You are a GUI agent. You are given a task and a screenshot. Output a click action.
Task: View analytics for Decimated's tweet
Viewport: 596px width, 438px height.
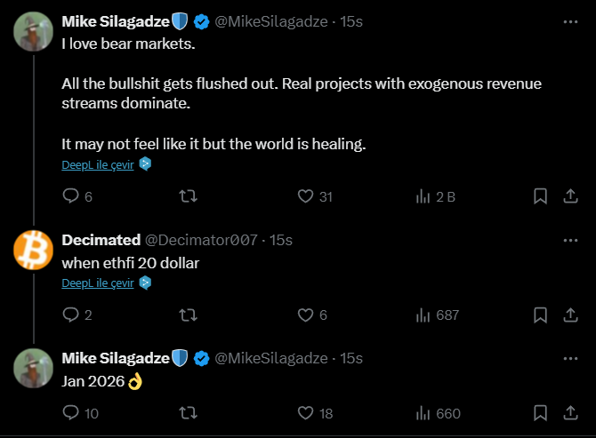[x=423, y=315]
